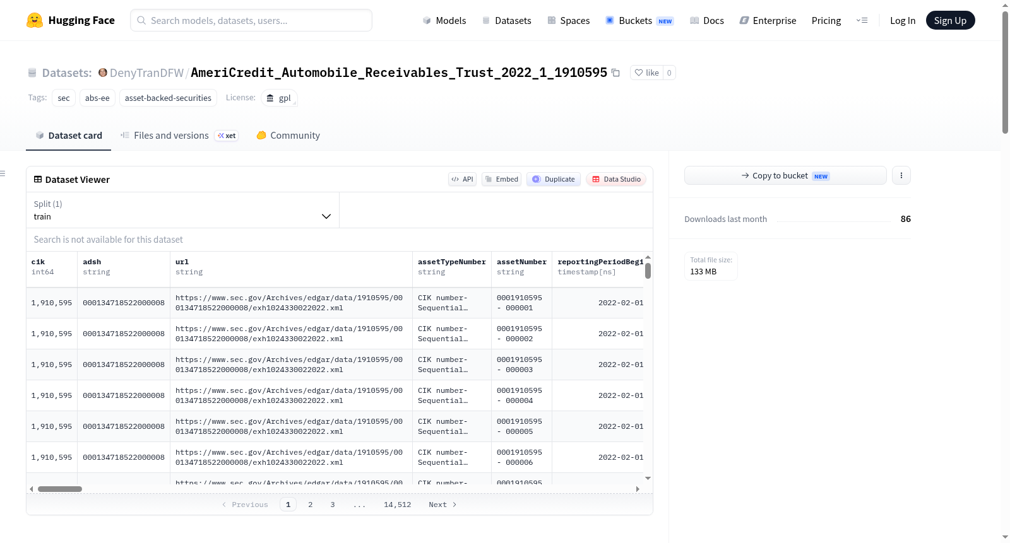The height and width of the screenshot is (543, 1010).
Task: Click the DenyTranDFW avatar image
Action: (103, 73)
